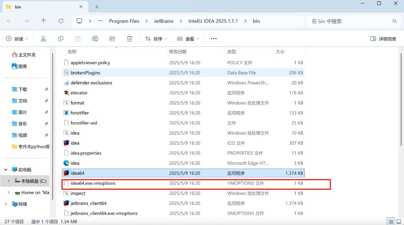Sort by Date modified (修改日期) column header

click(196, 52)
